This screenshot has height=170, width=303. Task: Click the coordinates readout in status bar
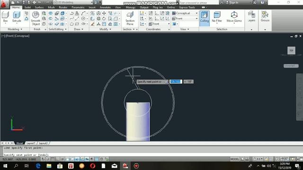tap(19, 159)
